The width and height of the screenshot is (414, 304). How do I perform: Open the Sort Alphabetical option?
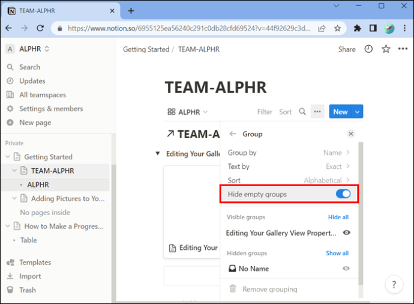[289, 180]
